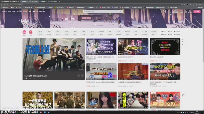The height and width of the screenshot is (114, 204).
Task: Open the 新人入坑指南05 video thumbnail
Action: [x=101, y=47]
